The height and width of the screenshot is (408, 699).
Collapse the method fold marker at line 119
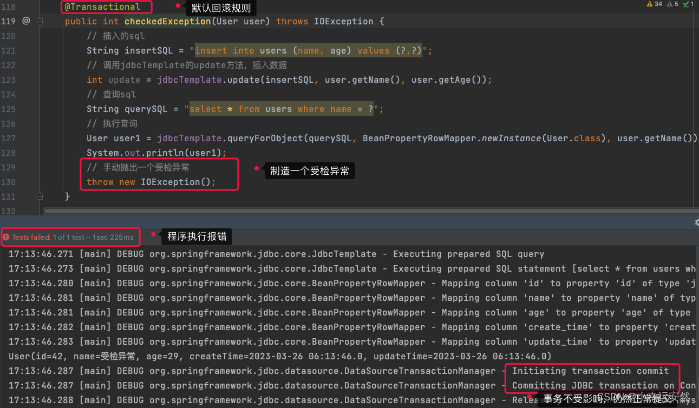(x=40, y=22)
